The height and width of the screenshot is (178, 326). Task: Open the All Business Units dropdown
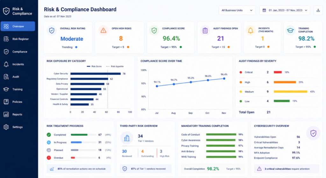(x=237, y=10)
